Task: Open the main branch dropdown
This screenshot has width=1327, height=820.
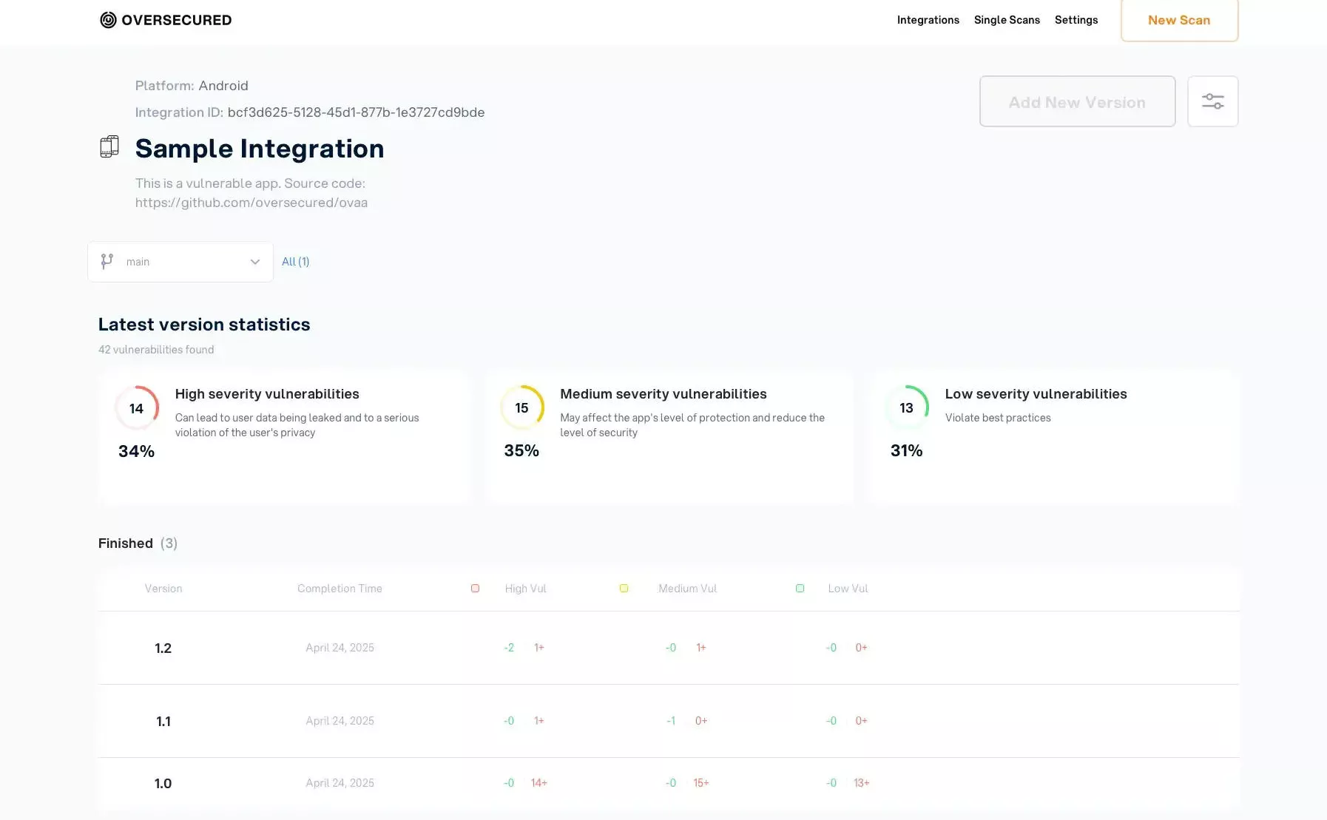Action: pyautogui.click(x=179, y=261)
